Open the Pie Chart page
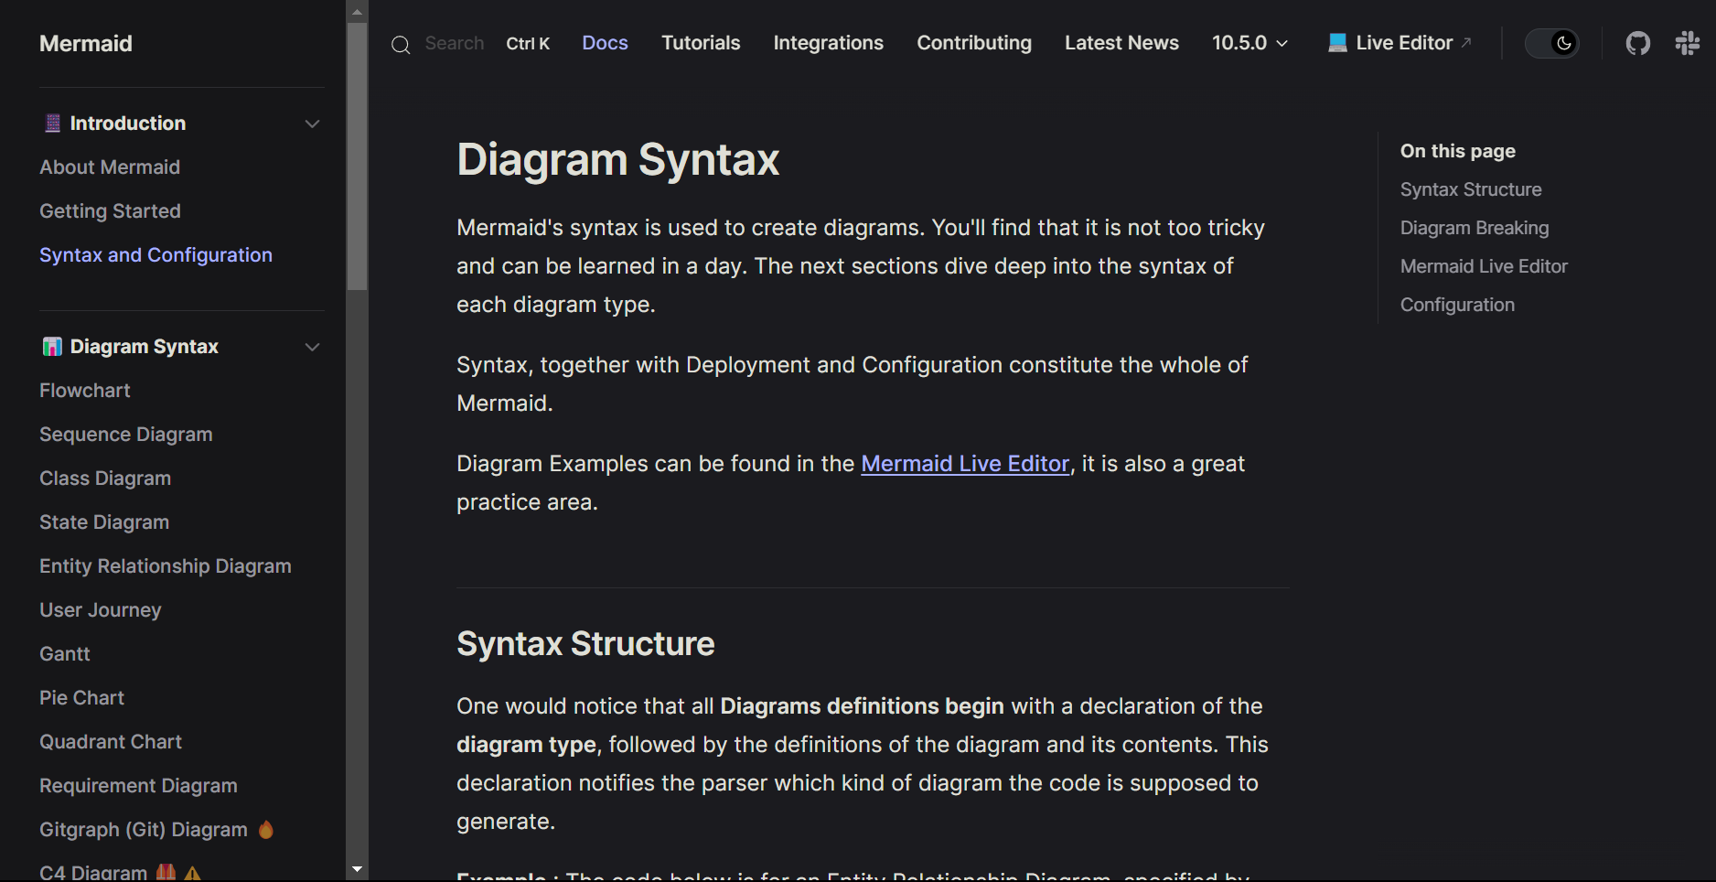1716x882 pixels. 82,698
